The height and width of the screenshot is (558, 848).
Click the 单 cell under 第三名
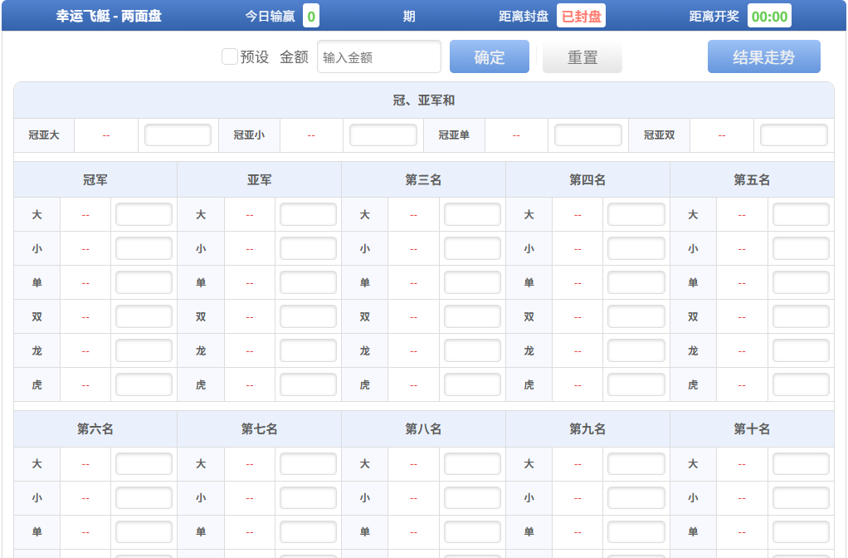tap(364, 281)
